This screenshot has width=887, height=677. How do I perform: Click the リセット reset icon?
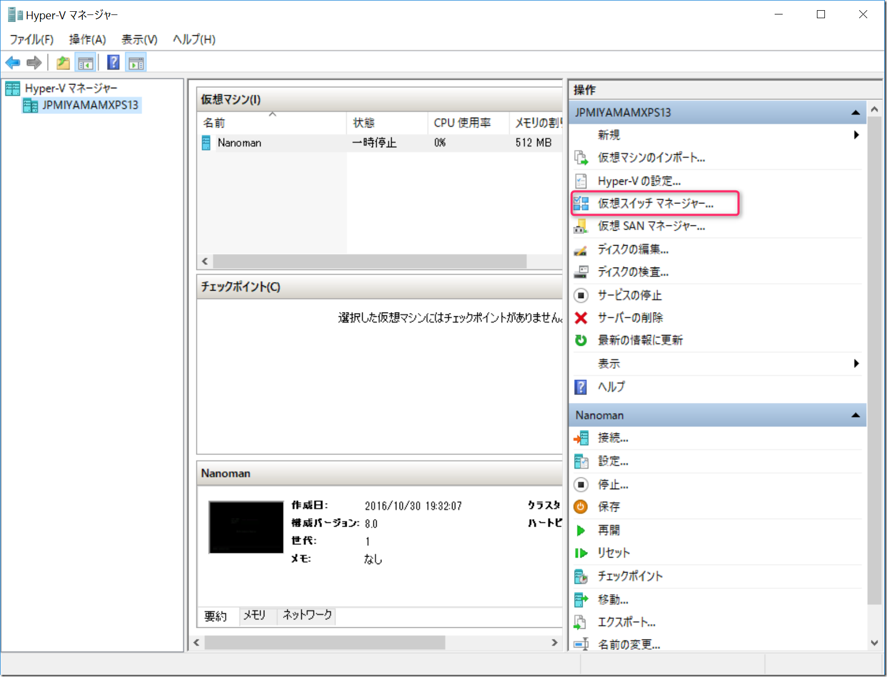click(581, 553)
